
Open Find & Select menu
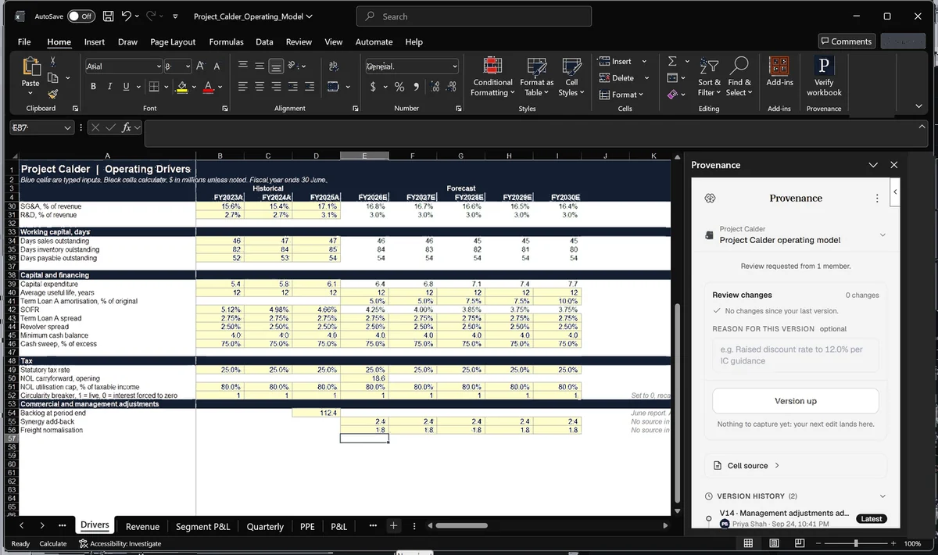click(x=739, y=77)
